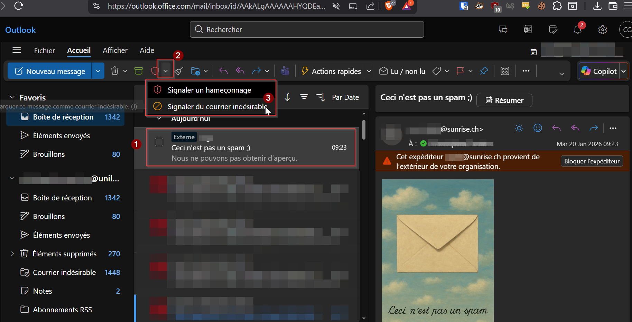Toggle the hamburger navigation pane
The width and height of the screenshot is (632, 322).
tap(17, 50)
